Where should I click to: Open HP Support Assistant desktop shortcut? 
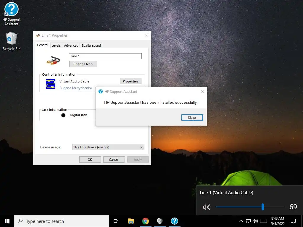pos(12,14)
